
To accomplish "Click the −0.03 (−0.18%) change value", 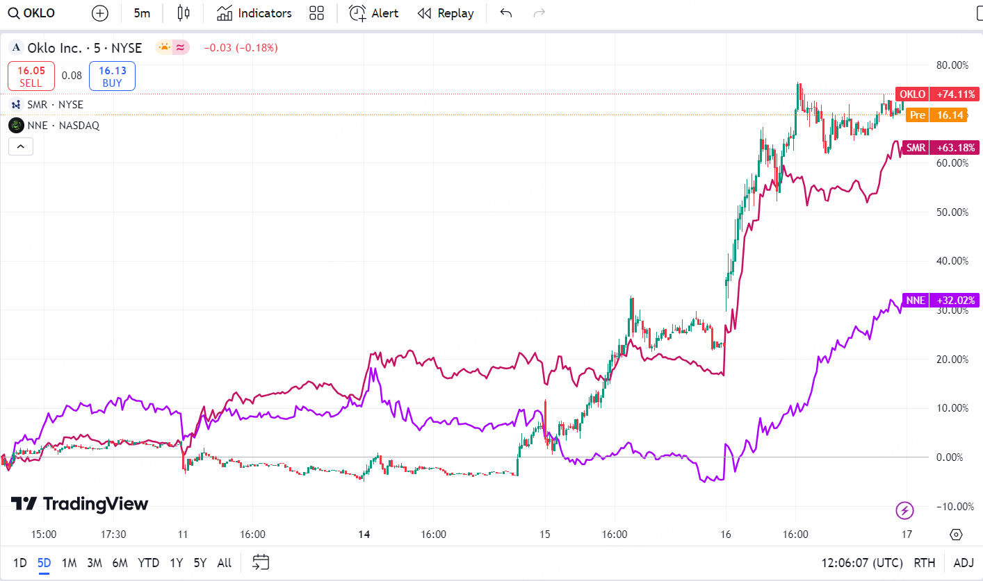I will [x=241, y=48].
